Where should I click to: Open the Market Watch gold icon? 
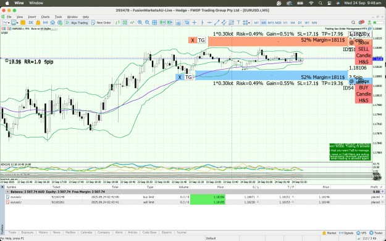[x=23, y=23]
